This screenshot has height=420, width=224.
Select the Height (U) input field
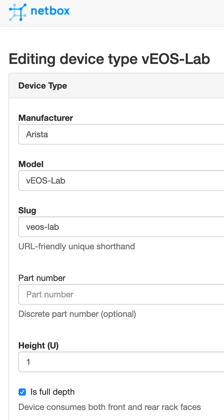(121, 362)
